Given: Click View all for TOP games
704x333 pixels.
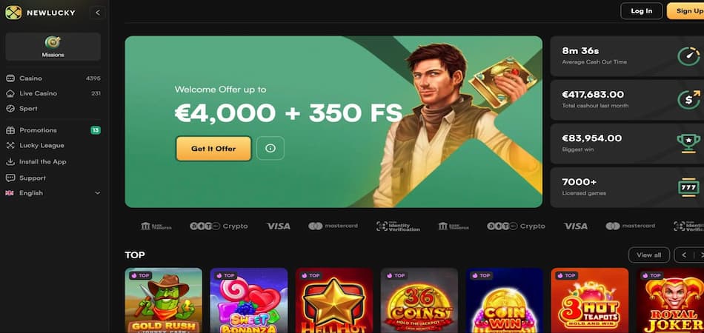Looking at the screenshot, I should tap(648, 255).
